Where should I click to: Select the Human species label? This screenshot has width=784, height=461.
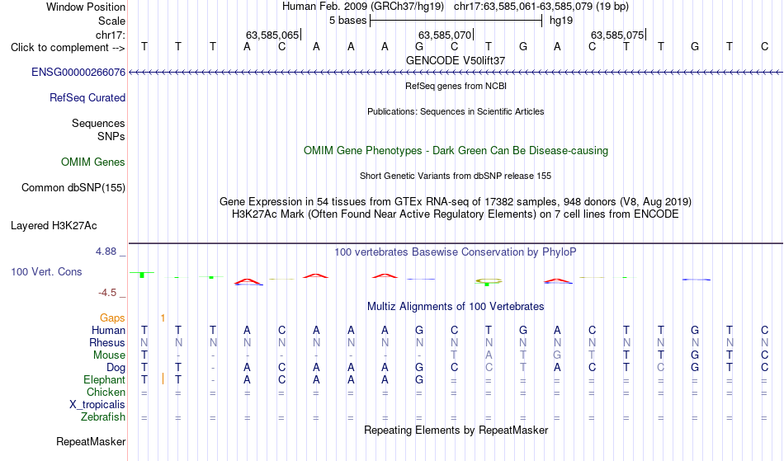pos(108,330)
